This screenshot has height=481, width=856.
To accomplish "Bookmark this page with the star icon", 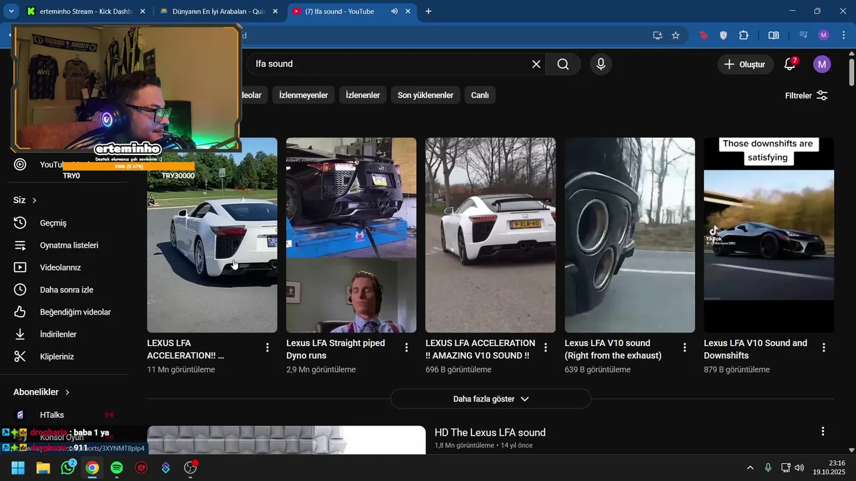I will coord(675,35).
